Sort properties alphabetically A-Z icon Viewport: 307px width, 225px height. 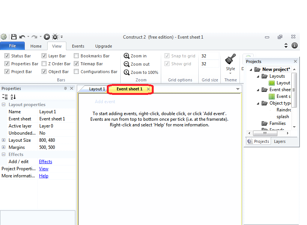pyautogui.click(x=13, y=96)
